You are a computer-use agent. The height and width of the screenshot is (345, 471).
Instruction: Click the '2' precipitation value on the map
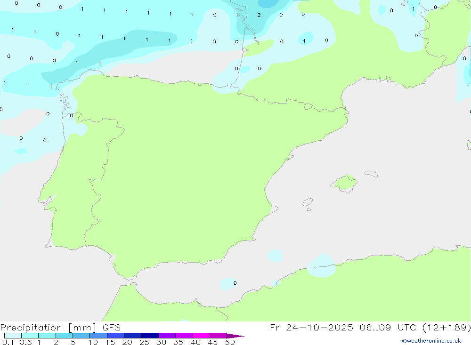coord(259,15)
